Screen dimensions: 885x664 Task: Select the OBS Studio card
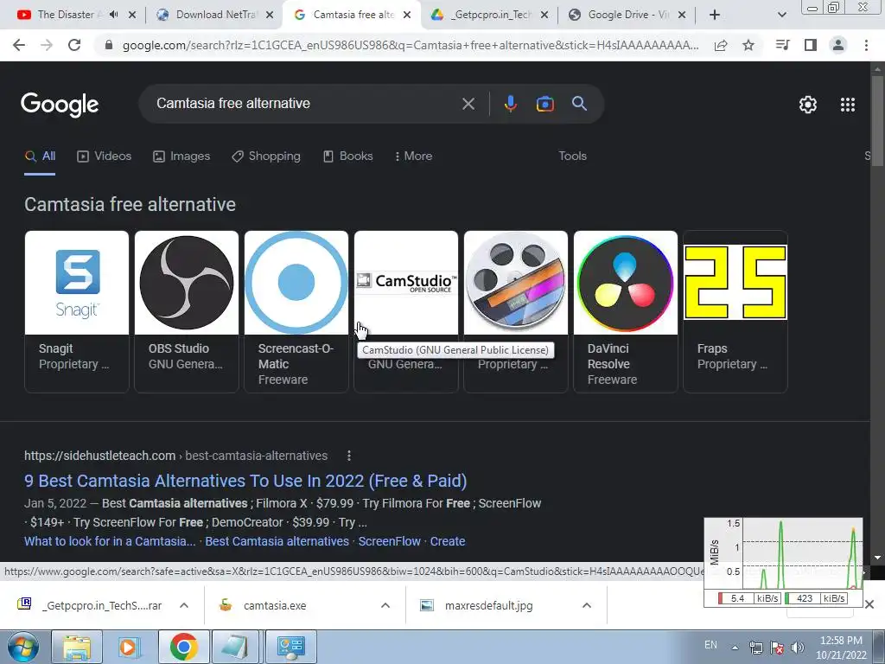coord(187,311)
